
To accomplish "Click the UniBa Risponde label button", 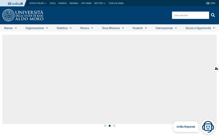I will [186, 127].
